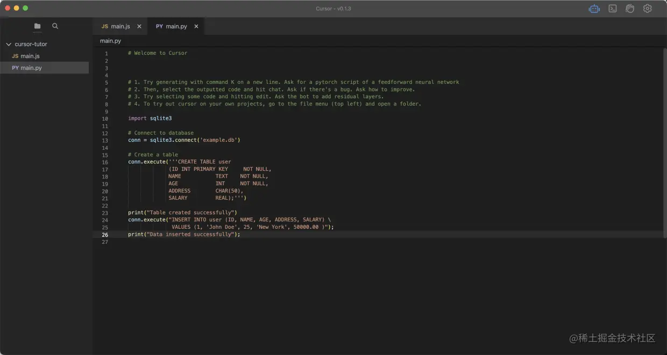Click the 'INSERT INTO user' line
667x355 pixels.
pyautogui.click(x=230, y=220)
